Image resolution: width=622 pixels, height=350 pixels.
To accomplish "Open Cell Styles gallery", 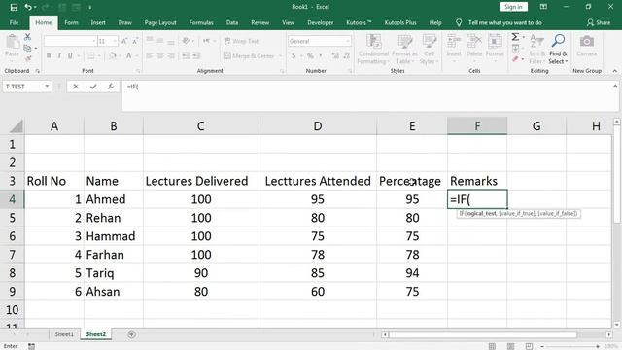I will (x=429, y=50).
